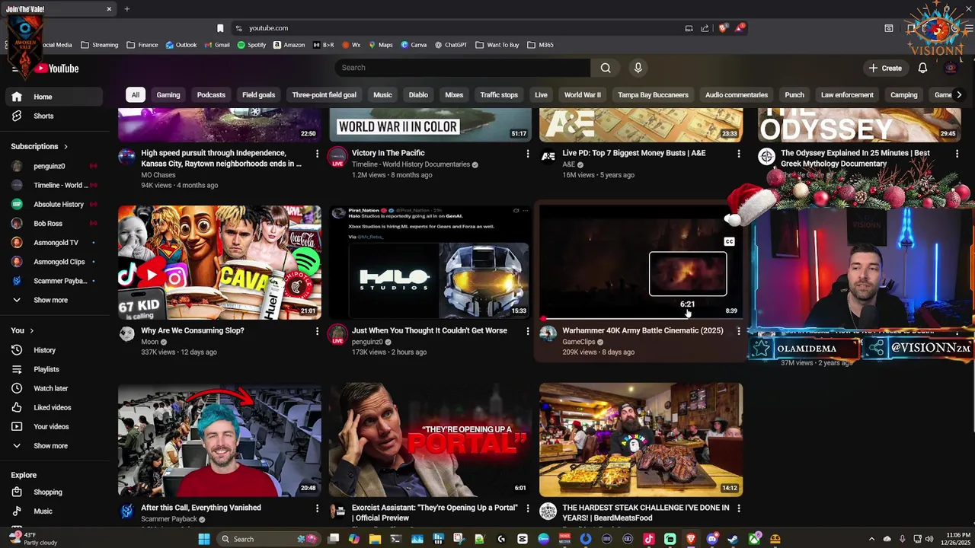Open options for Exorcist Assistant video
This screenshot has width=975, height=548.
click(x=527, y=508)
